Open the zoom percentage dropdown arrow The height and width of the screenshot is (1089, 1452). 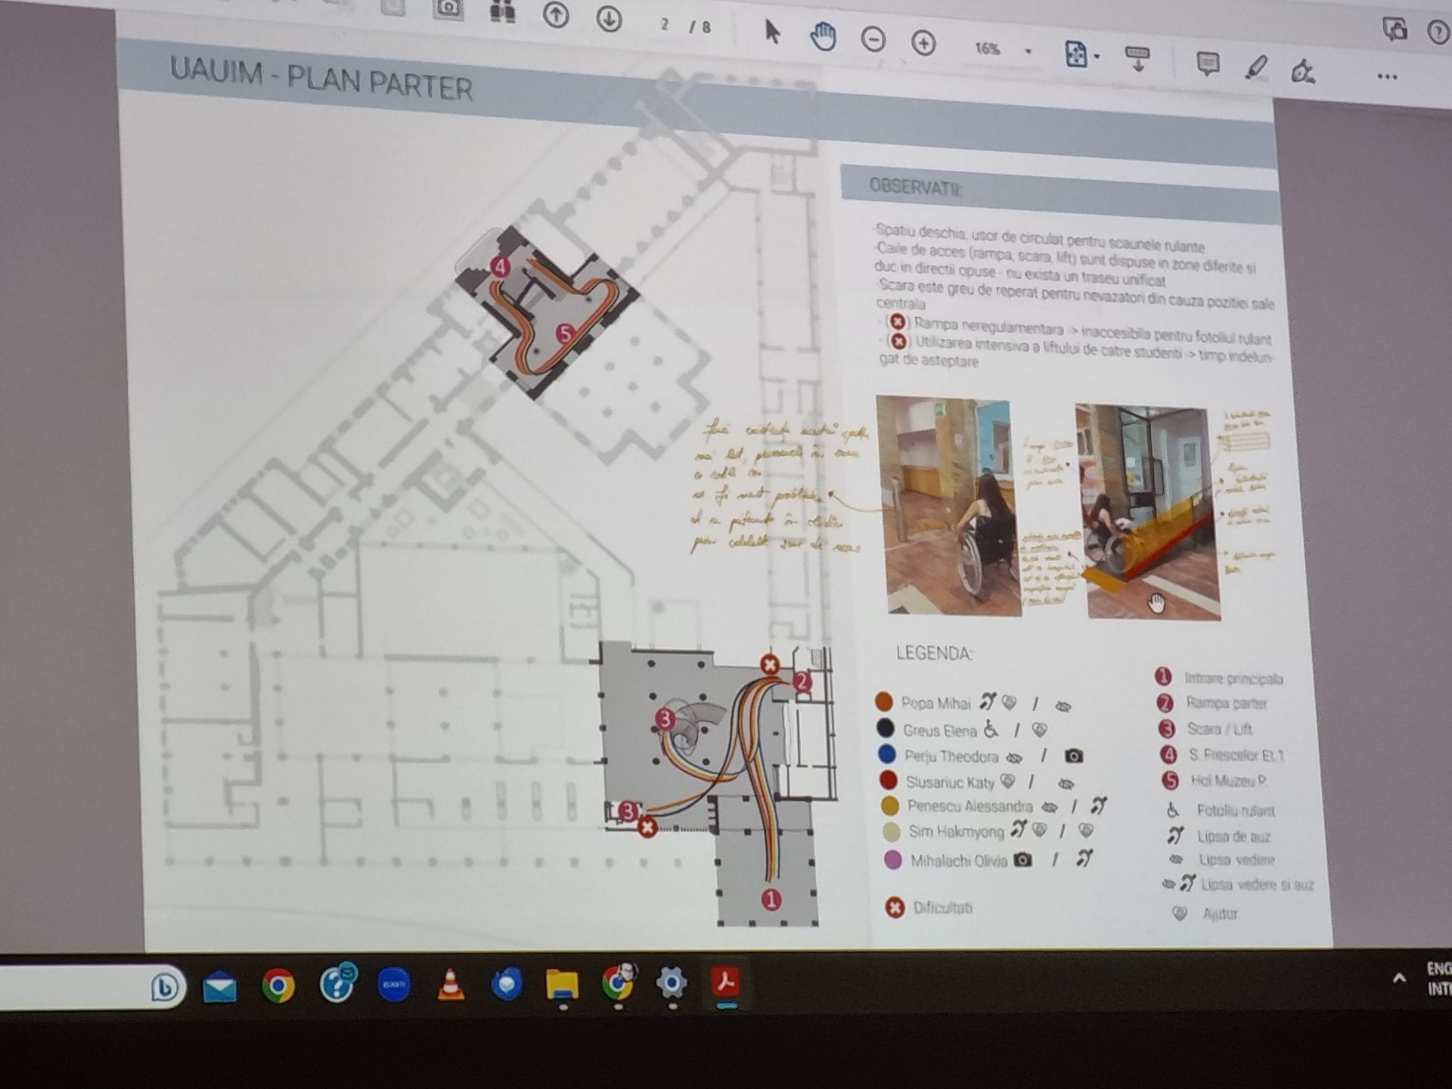click(1028, 51)
